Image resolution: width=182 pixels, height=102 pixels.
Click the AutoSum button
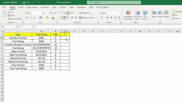click(177, 12)
